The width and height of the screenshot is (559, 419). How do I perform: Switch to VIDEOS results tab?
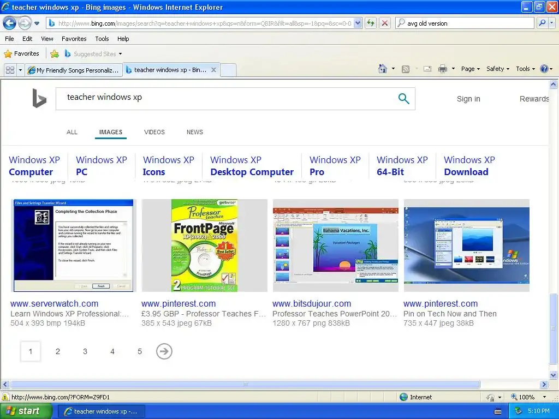coord(154,132)
